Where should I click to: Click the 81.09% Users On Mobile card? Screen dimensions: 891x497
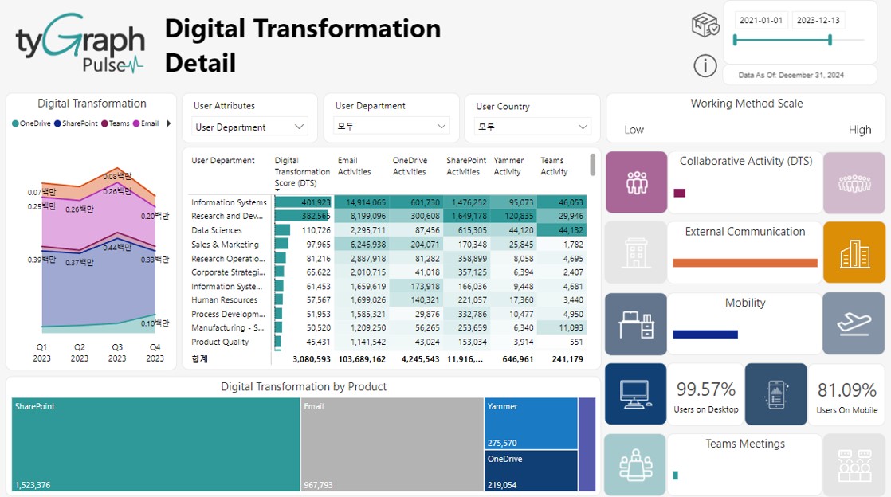tap(846, 395)
